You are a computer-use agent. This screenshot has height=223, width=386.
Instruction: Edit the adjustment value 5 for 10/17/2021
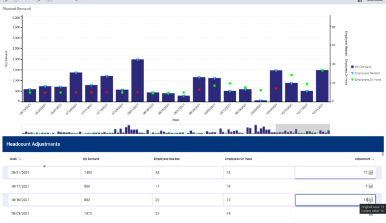point(335,186)
